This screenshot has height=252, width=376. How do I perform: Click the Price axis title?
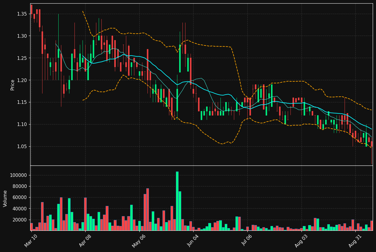[13, 85]
